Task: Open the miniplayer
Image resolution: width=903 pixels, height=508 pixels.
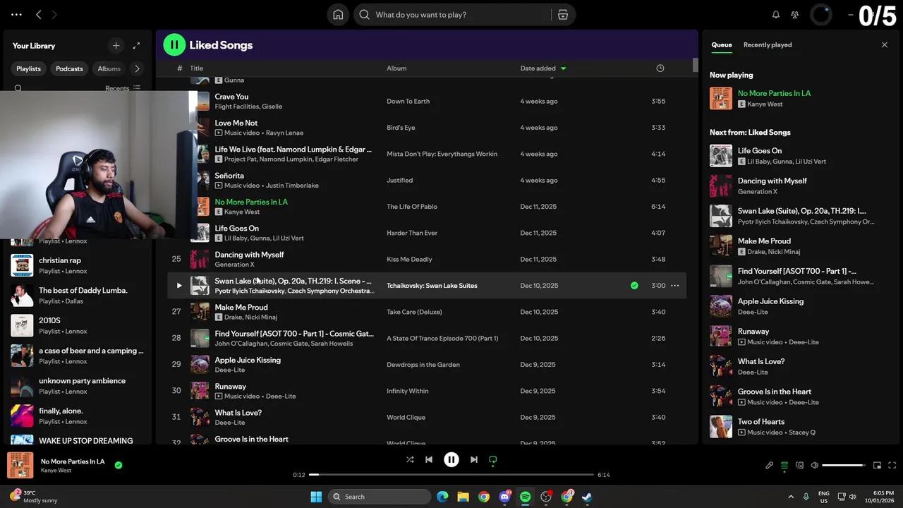Action: point(877,465)
